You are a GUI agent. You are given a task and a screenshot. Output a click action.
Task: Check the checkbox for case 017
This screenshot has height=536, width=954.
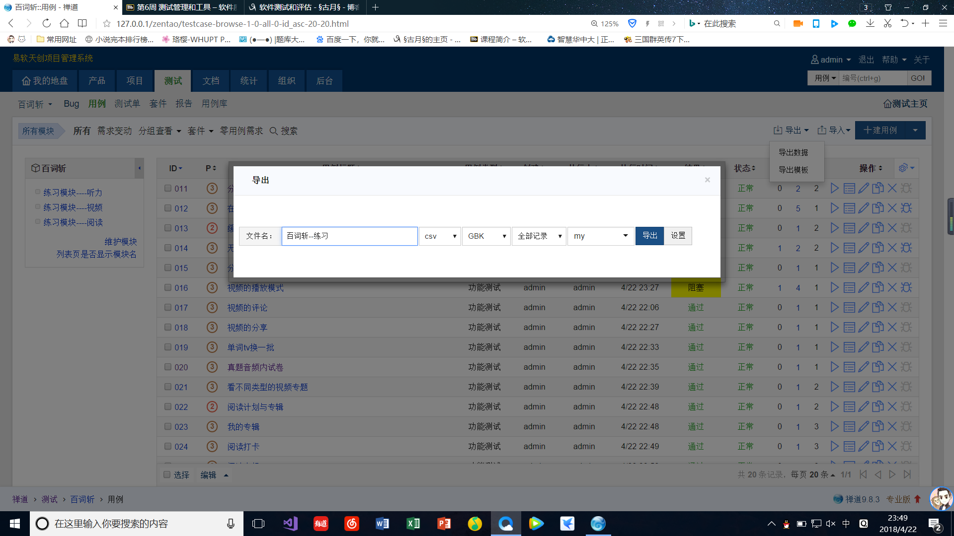click(x=168, y=308)
